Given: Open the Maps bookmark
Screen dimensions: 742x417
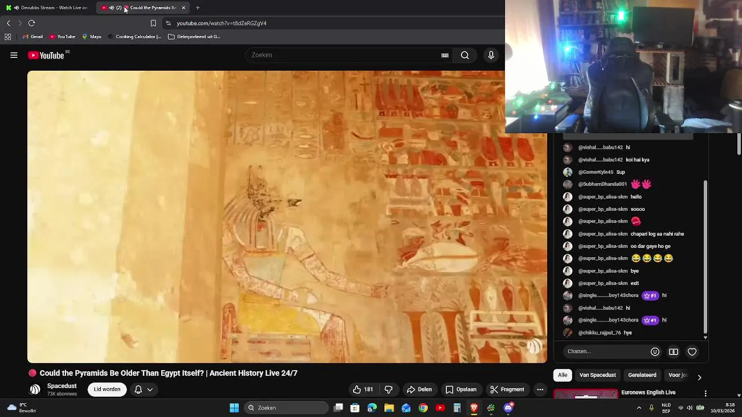Looking at the screenshot, I should pyautogui.click(x=92, y=36).
